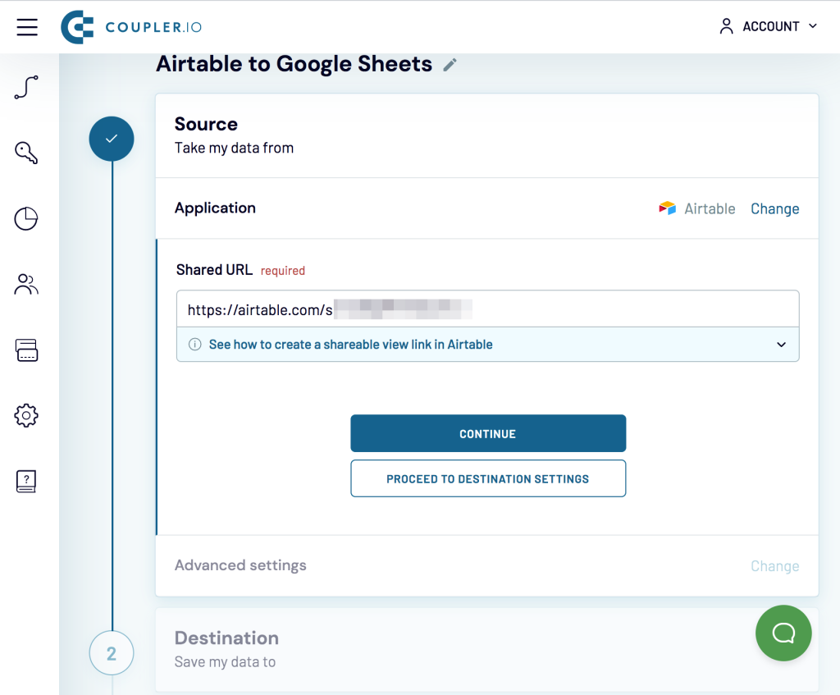840x695 pixels.
Task: Click the Coupler.io logo
Action: tap(131, 27)
